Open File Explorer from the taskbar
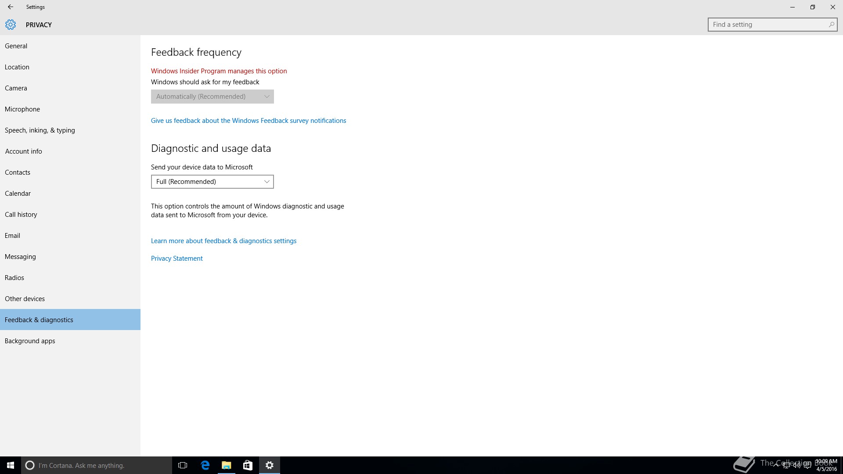The image size is (843, 474). point(227,465)
